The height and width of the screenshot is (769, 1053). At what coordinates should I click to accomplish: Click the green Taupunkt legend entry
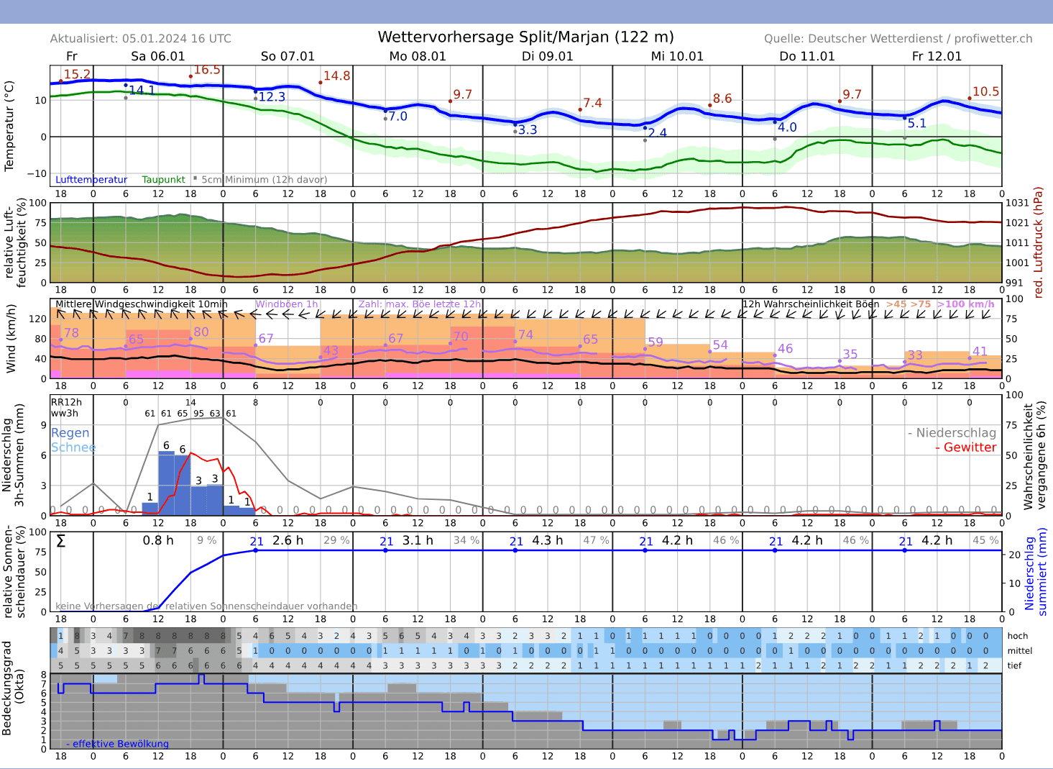click(x=163, y=180)
